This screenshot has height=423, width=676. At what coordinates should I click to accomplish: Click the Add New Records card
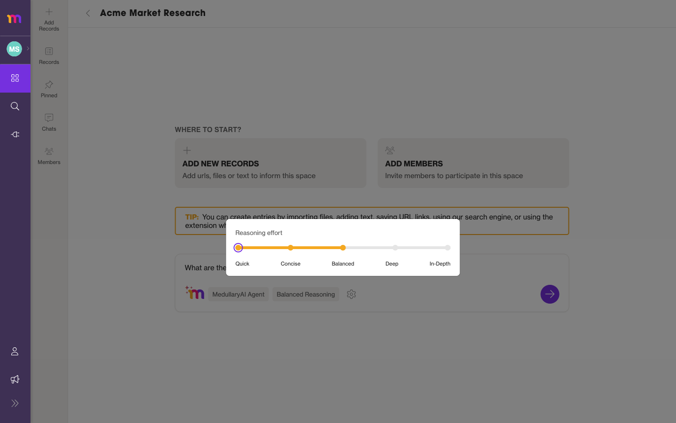tap(270, 163)
